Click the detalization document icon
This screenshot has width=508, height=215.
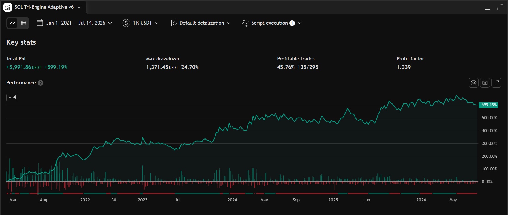point(174,23)
